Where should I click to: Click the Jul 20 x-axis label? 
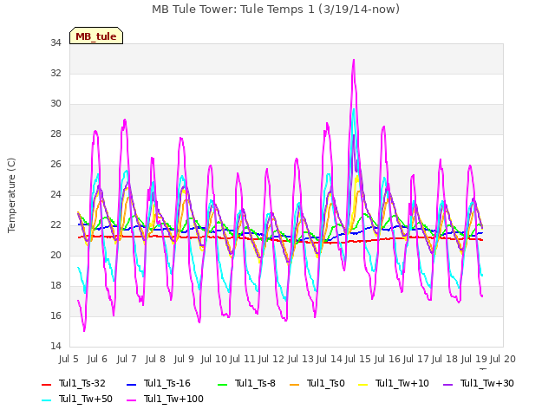tap(503, 359)
